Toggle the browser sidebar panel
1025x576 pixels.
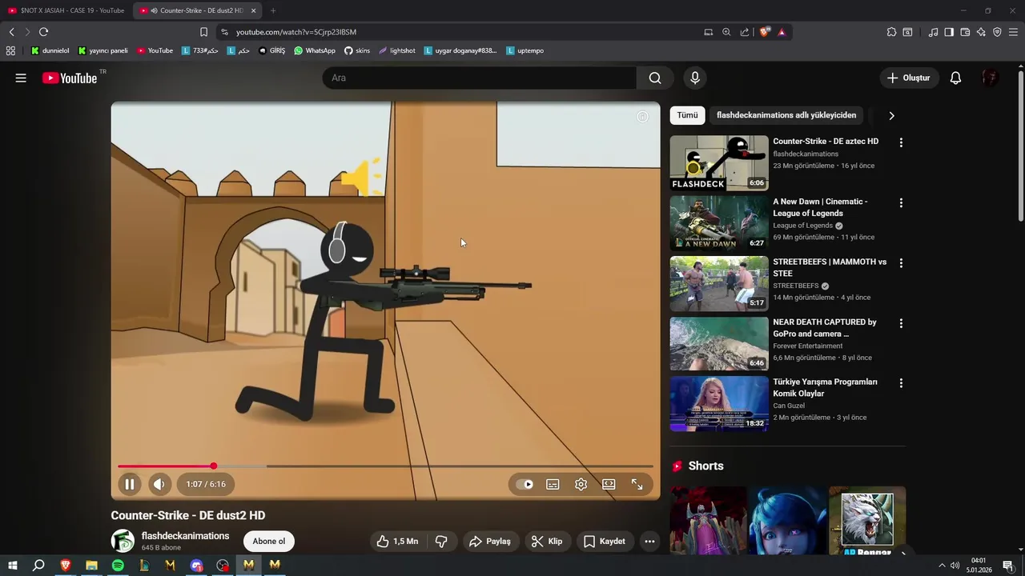pyautogui.click(x=949, y=32)
